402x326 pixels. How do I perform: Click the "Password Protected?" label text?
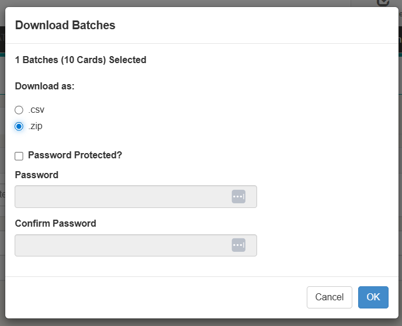(x=75, y=155)
